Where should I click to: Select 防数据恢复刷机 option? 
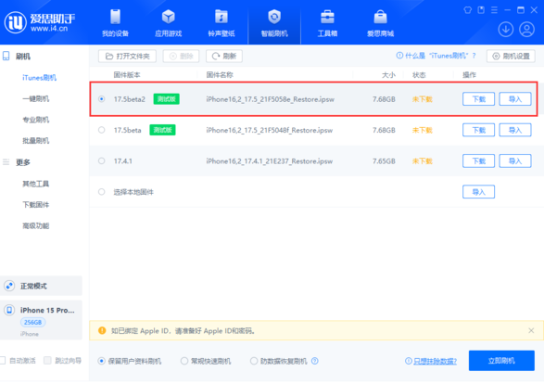pyautogui.click(x=254, y=361)
